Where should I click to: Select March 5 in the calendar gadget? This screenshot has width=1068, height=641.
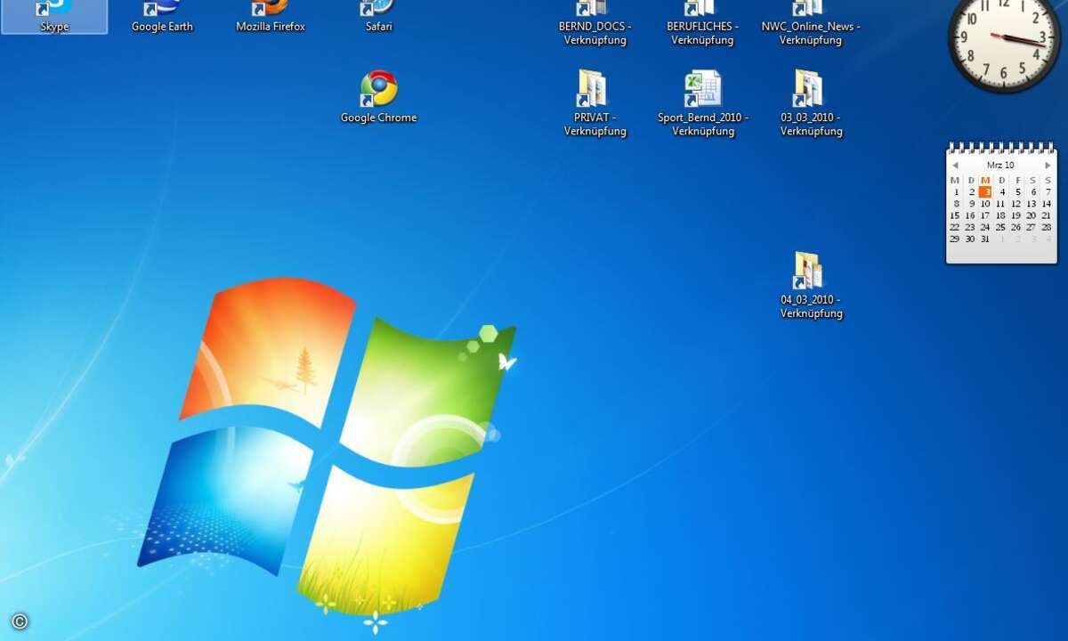[1017, 191]
